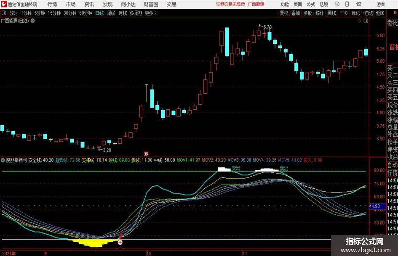398x256 pixels.
Task: Click the headset customer service icon
Action: (x=337, y=4)
